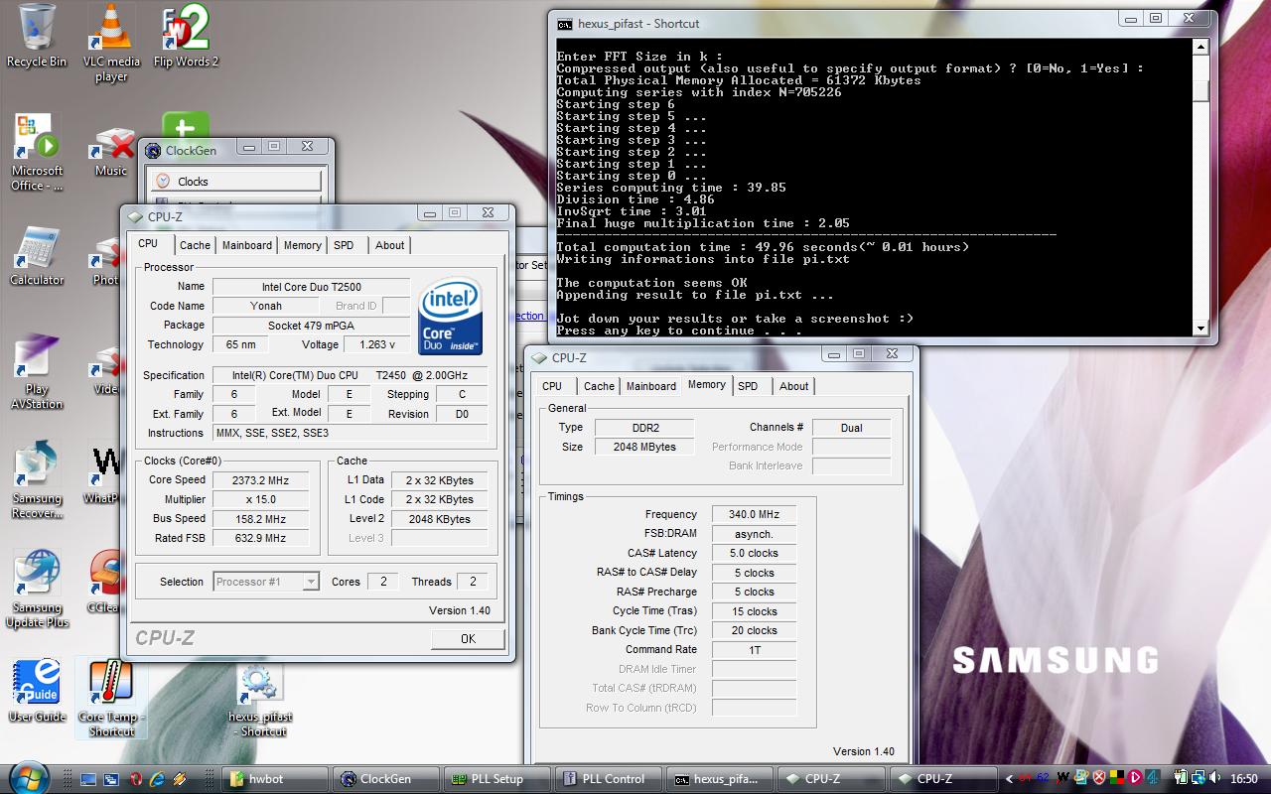Switch to Mainboard tab in left CPU-Z
The width and height of the screenshot is (1271, 794).
pos(247,245)
